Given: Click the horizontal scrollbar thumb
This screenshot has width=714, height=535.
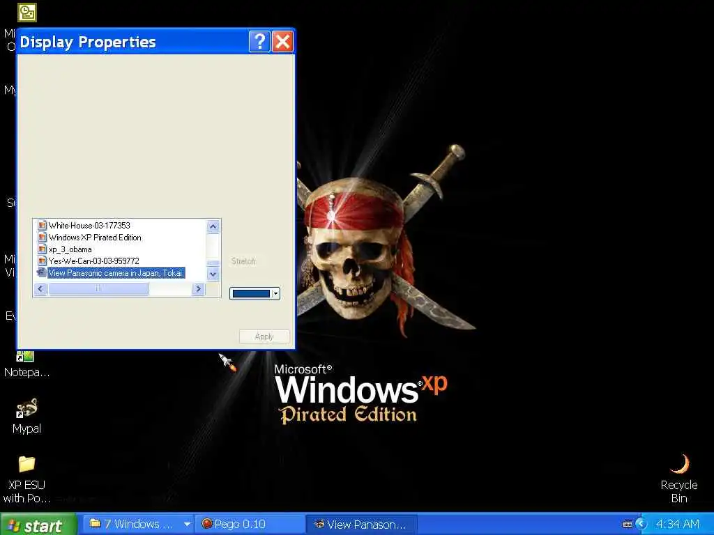Looking at the screenshot, I should (98, 289).
